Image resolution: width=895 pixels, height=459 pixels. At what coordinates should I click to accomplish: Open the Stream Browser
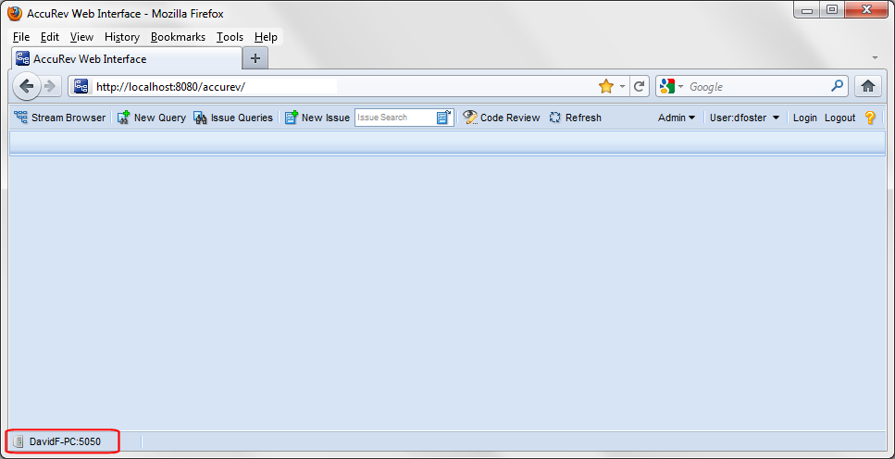tap(60, 118)
